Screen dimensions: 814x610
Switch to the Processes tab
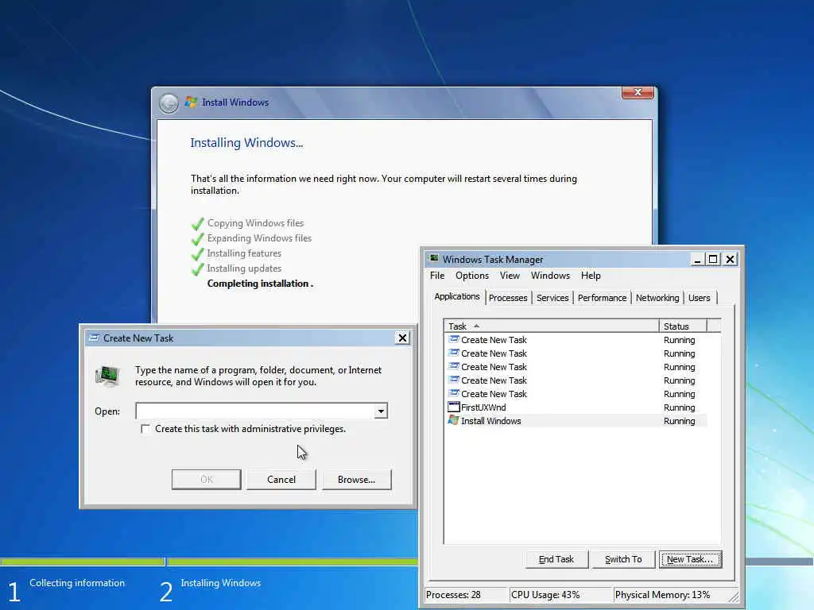point(508,298)
